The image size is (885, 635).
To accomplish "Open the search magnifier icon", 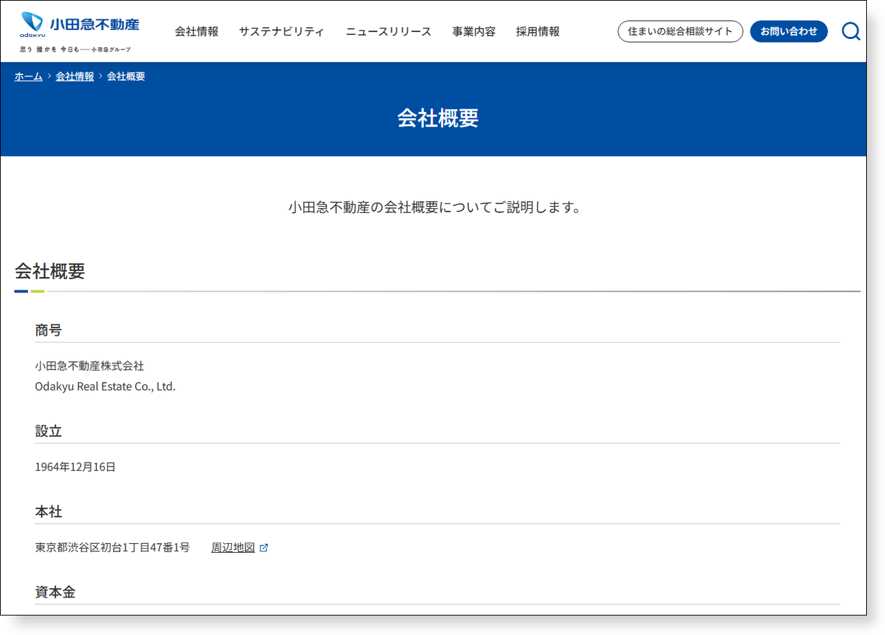I will click(x=851, y=31).
